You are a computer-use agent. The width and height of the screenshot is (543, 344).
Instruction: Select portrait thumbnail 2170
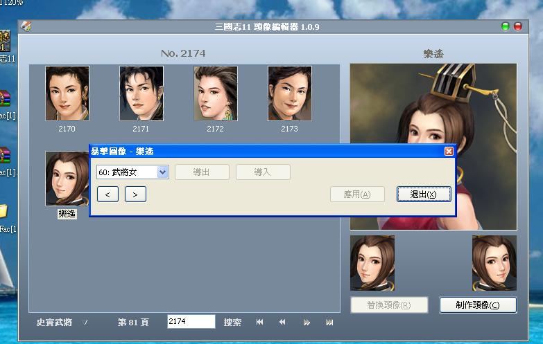(67, 94)
